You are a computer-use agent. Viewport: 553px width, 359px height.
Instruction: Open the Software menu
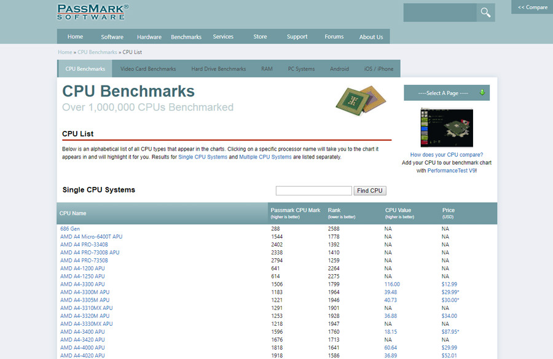tap(112, 37)
